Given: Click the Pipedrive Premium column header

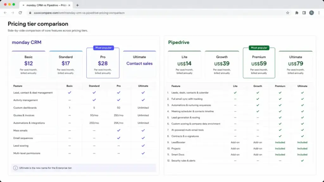Looking at the screenshot, I should [280, 86].
